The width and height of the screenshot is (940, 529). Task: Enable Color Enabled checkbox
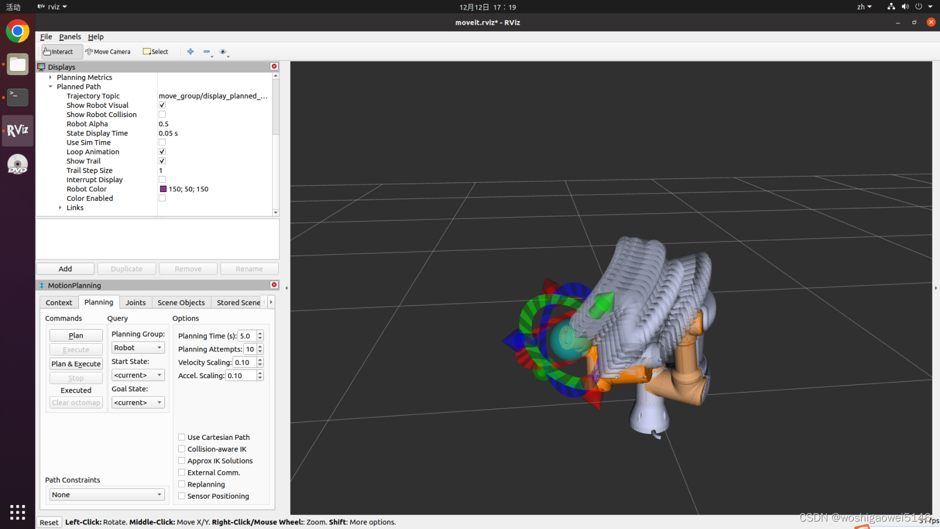pyautogui.click(x=162, y=198)
